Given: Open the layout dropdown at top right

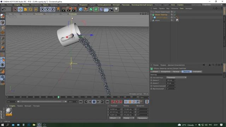Looking at the screenshot, I should (212, 5).
